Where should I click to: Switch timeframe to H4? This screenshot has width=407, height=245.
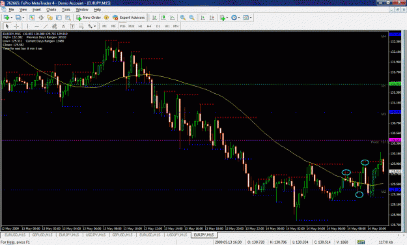(x=149, y=26)
